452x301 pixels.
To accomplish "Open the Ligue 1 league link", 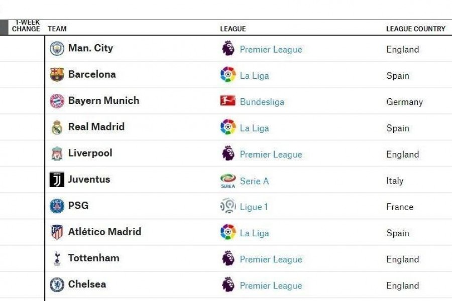I will [254, 207].
